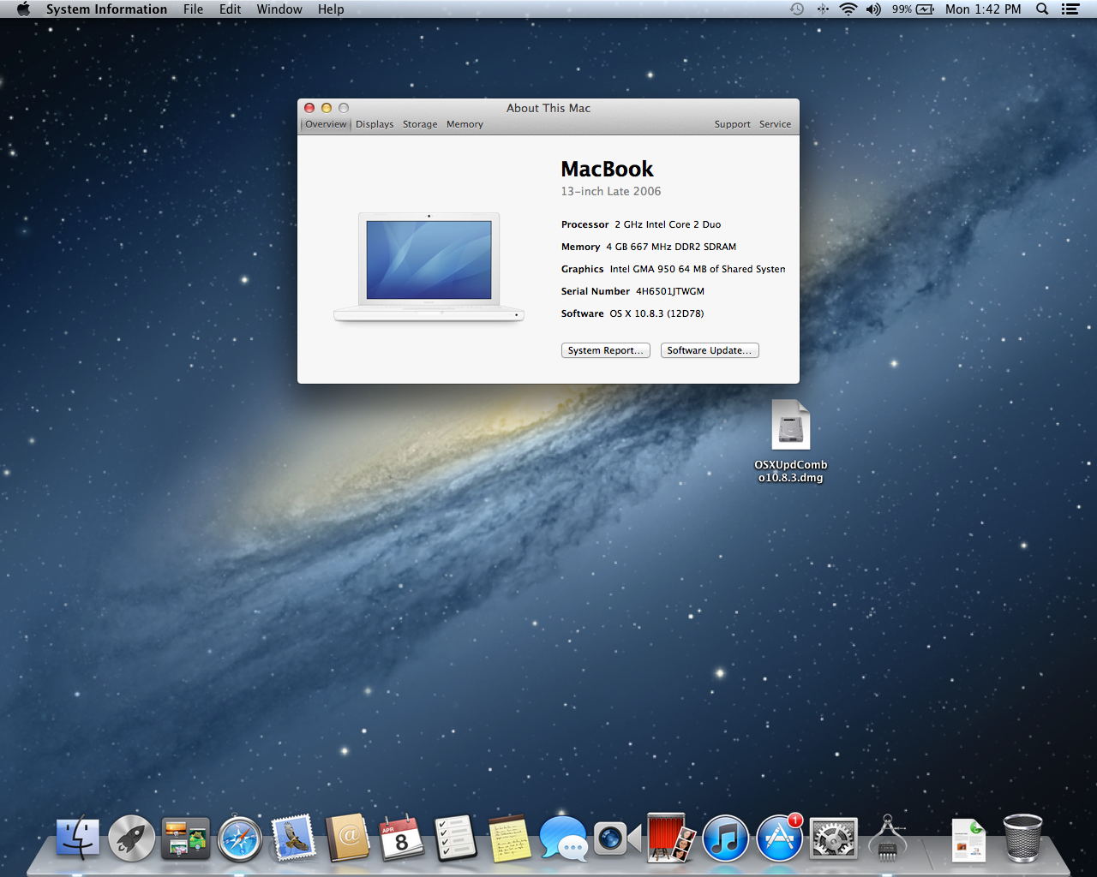Open Notes yellow pad in Dock

[509, 838]
